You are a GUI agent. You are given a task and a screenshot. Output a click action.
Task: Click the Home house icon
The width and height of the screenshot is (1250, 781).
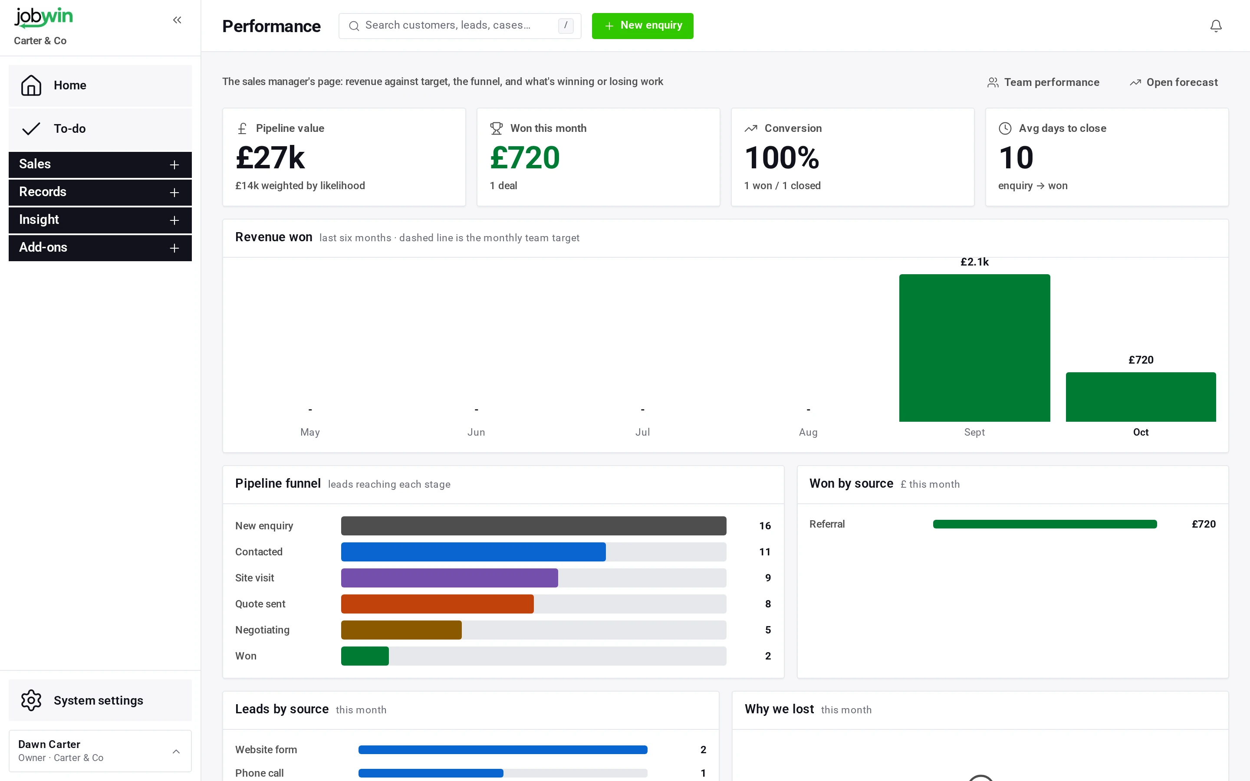click(31, 85)
